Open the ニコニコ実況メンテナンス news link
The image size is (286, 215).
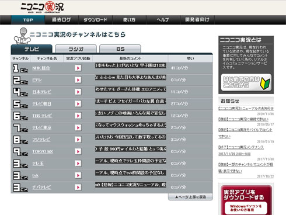coord(241,150)
